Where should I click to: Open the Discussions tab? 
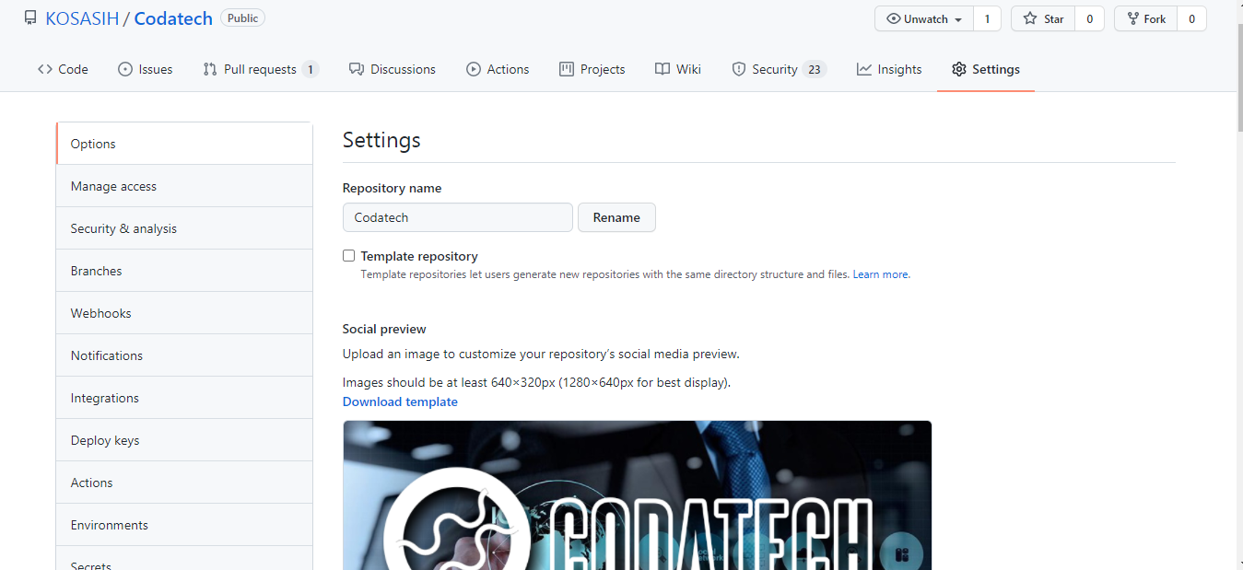pyautogui.click(x=393, y=69)
